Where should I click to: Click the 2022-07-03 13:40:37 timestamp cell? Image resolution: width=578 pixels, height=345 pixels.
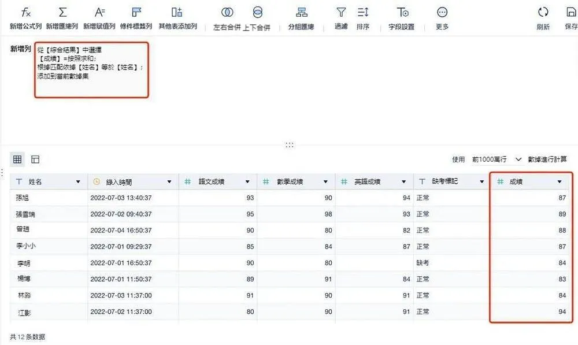[x=133, y=198]
